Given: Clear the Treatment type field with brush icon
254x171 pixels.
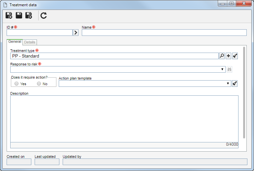Looking at the screenshot, I should 235,56.
